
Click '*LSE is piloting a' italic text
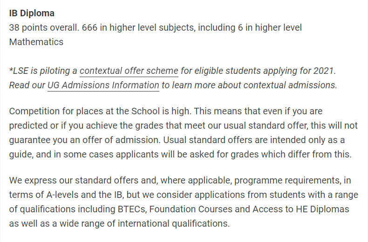[x=43, y=71]
